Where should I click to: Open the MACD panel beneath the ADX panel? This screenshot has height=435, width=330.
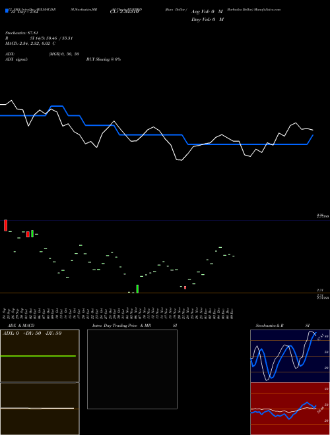click(40, 409)
